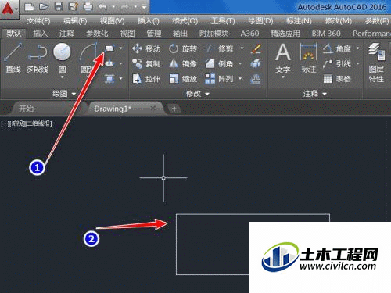Switch to the 管理 ribbon tab
The height and width of the screenshot is (293, 391).
point(154,34)
